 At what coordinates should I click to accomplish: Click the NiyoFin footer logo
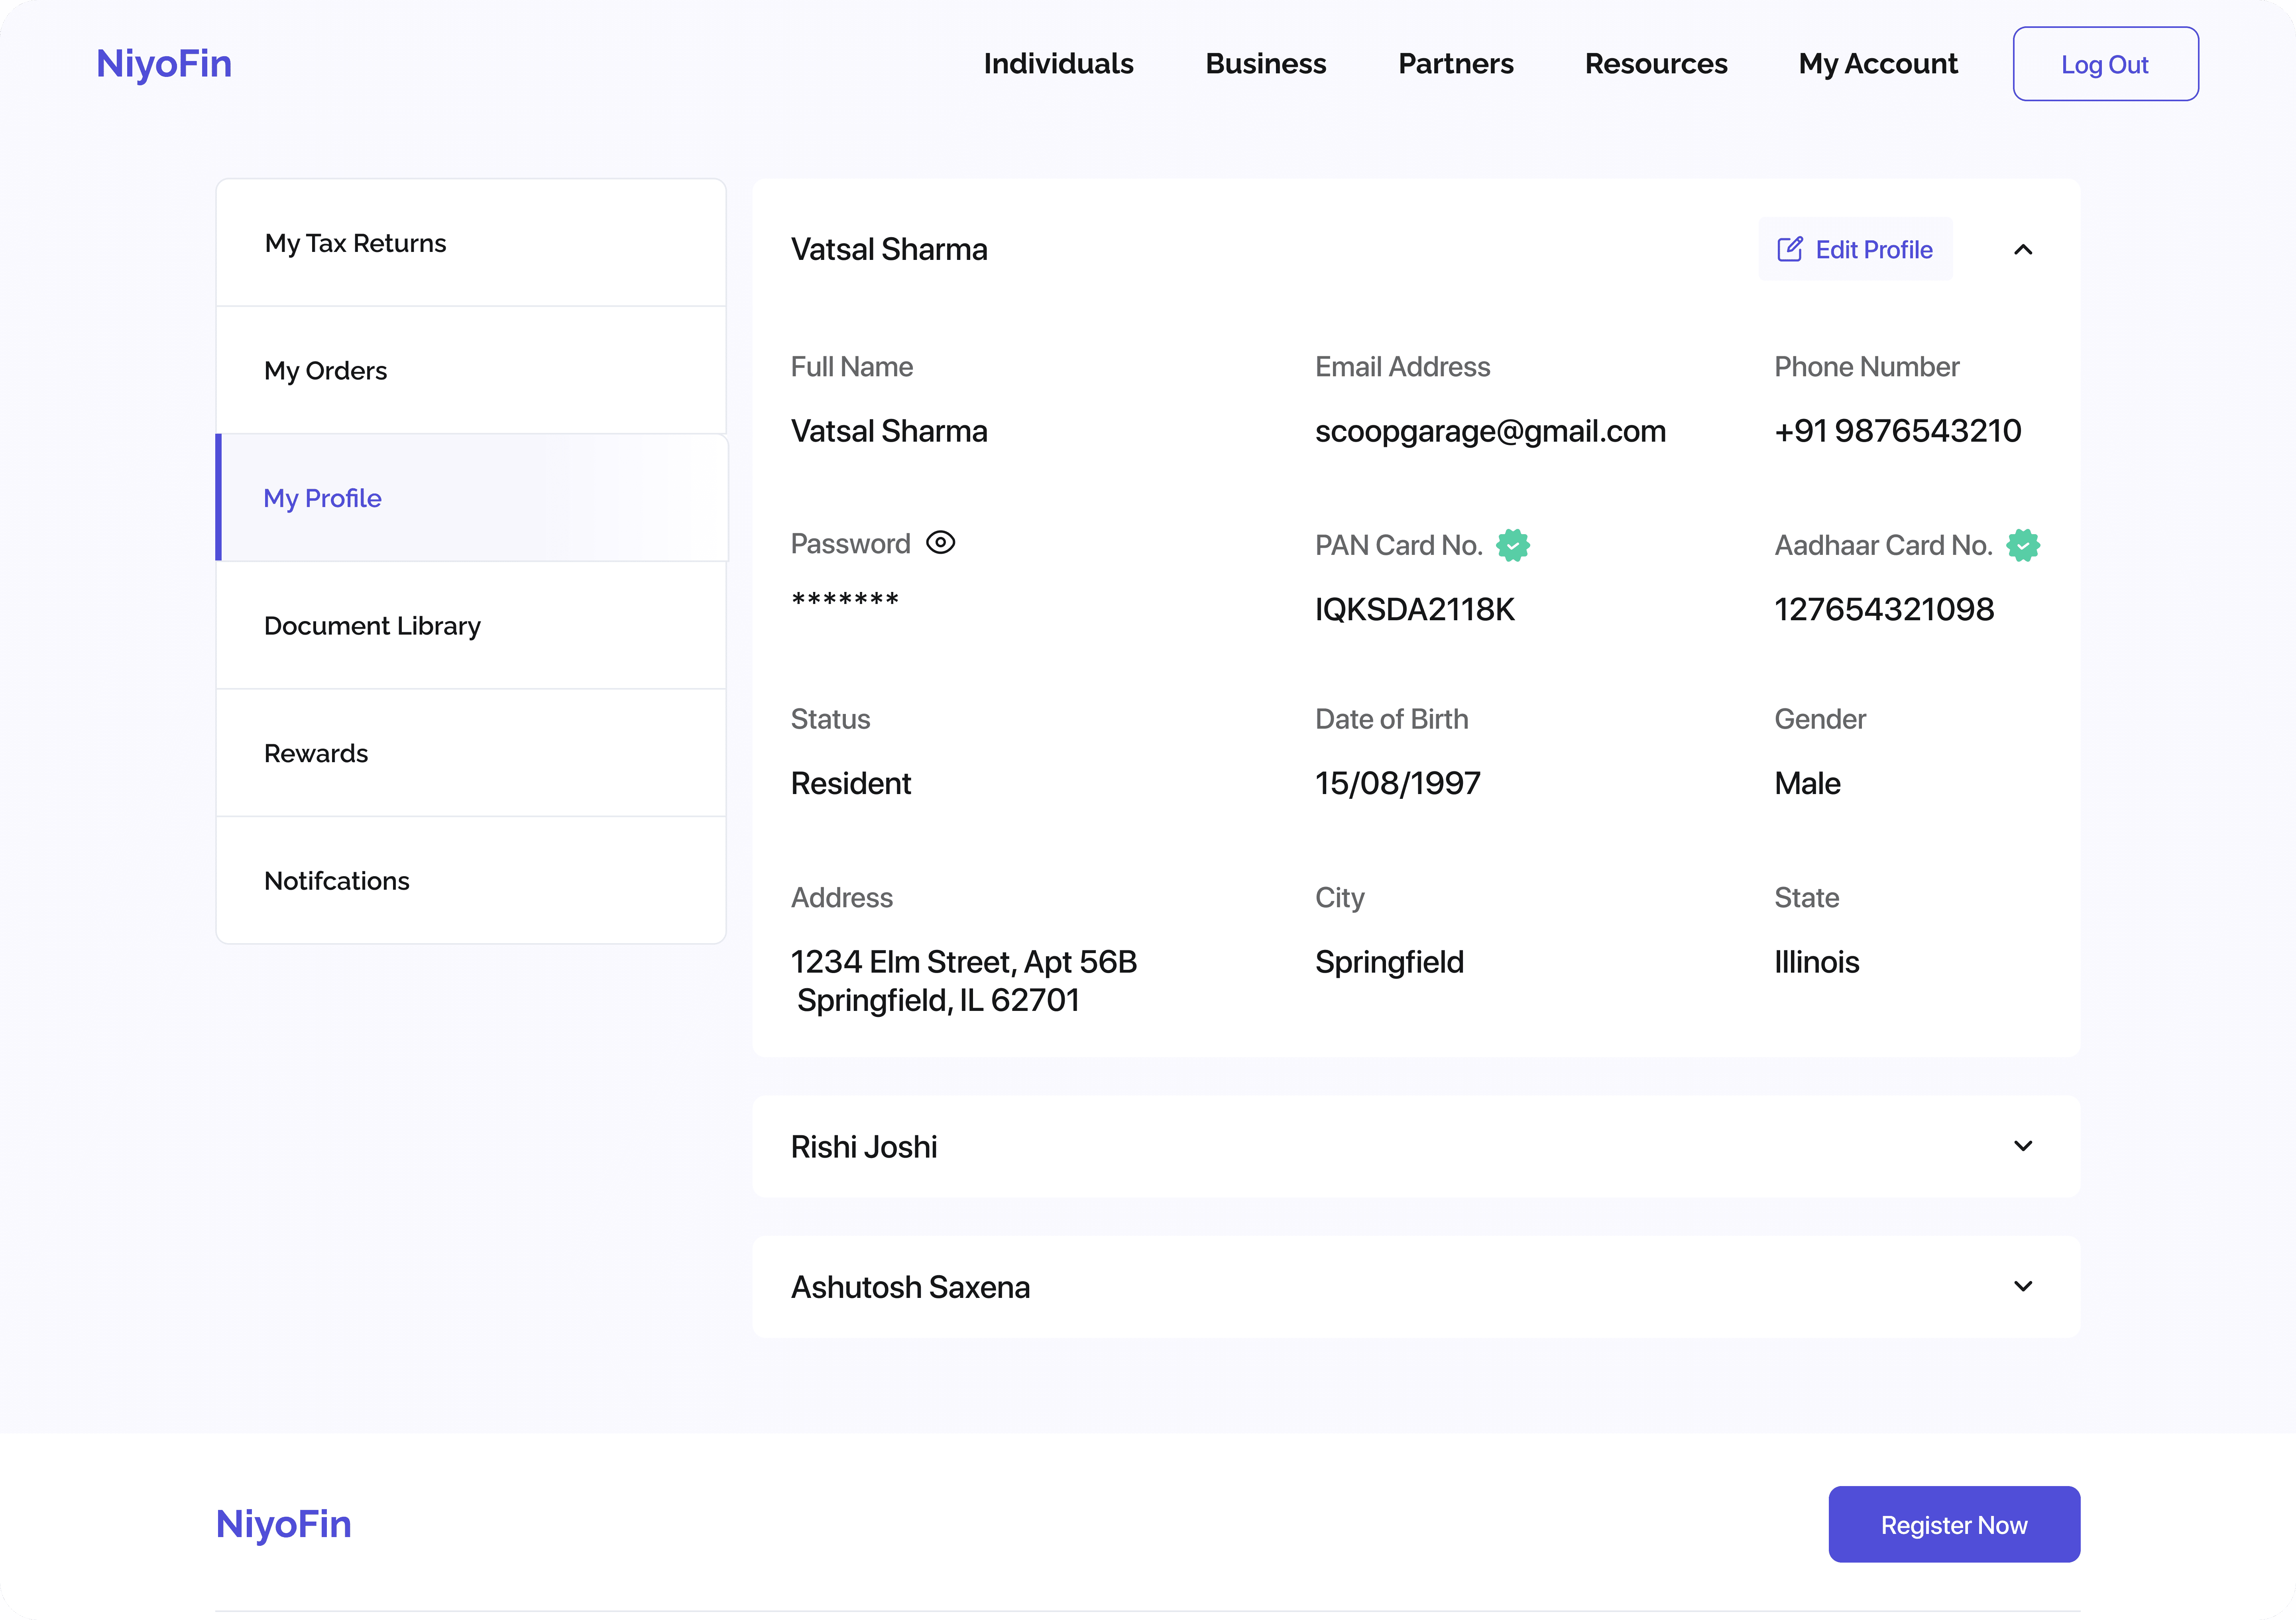coord(283,1524)
